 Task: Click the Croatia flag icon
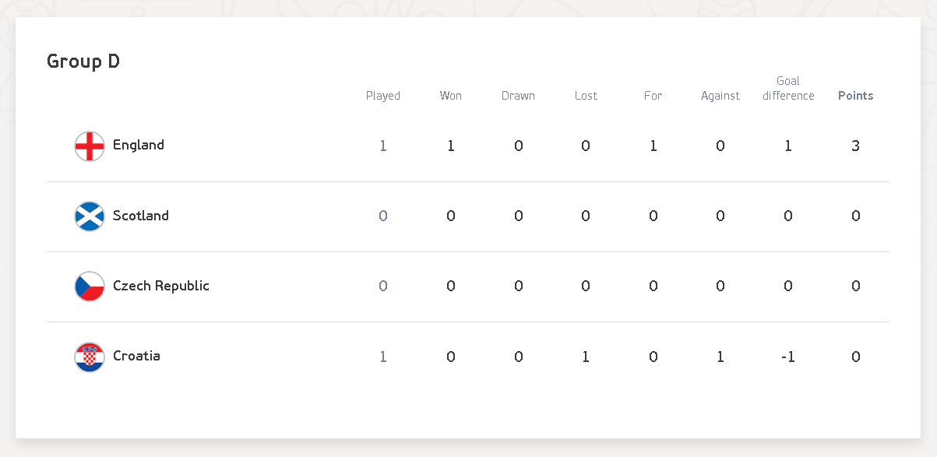click(90, 357)
